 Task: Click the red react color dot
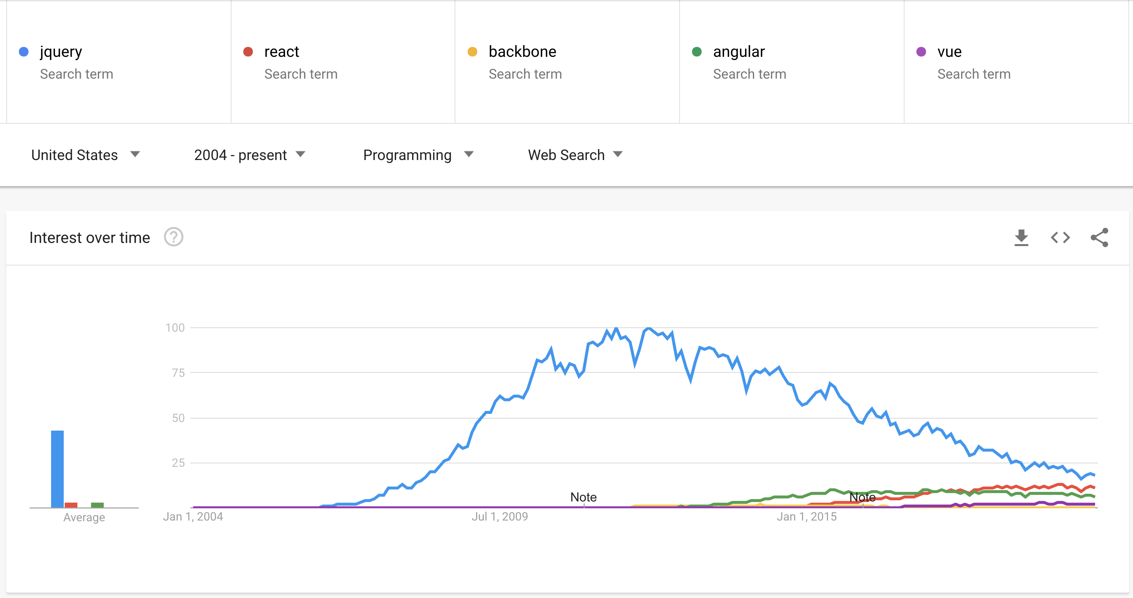(x=248, y=52)
